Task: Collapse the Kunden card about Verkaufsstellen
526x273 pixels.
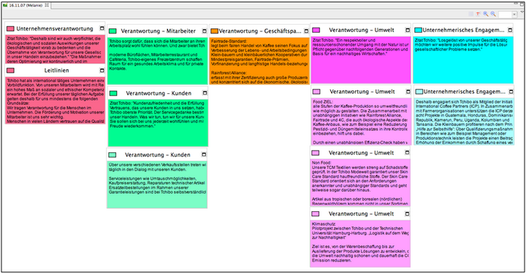Action: click(x=204, y=154)
